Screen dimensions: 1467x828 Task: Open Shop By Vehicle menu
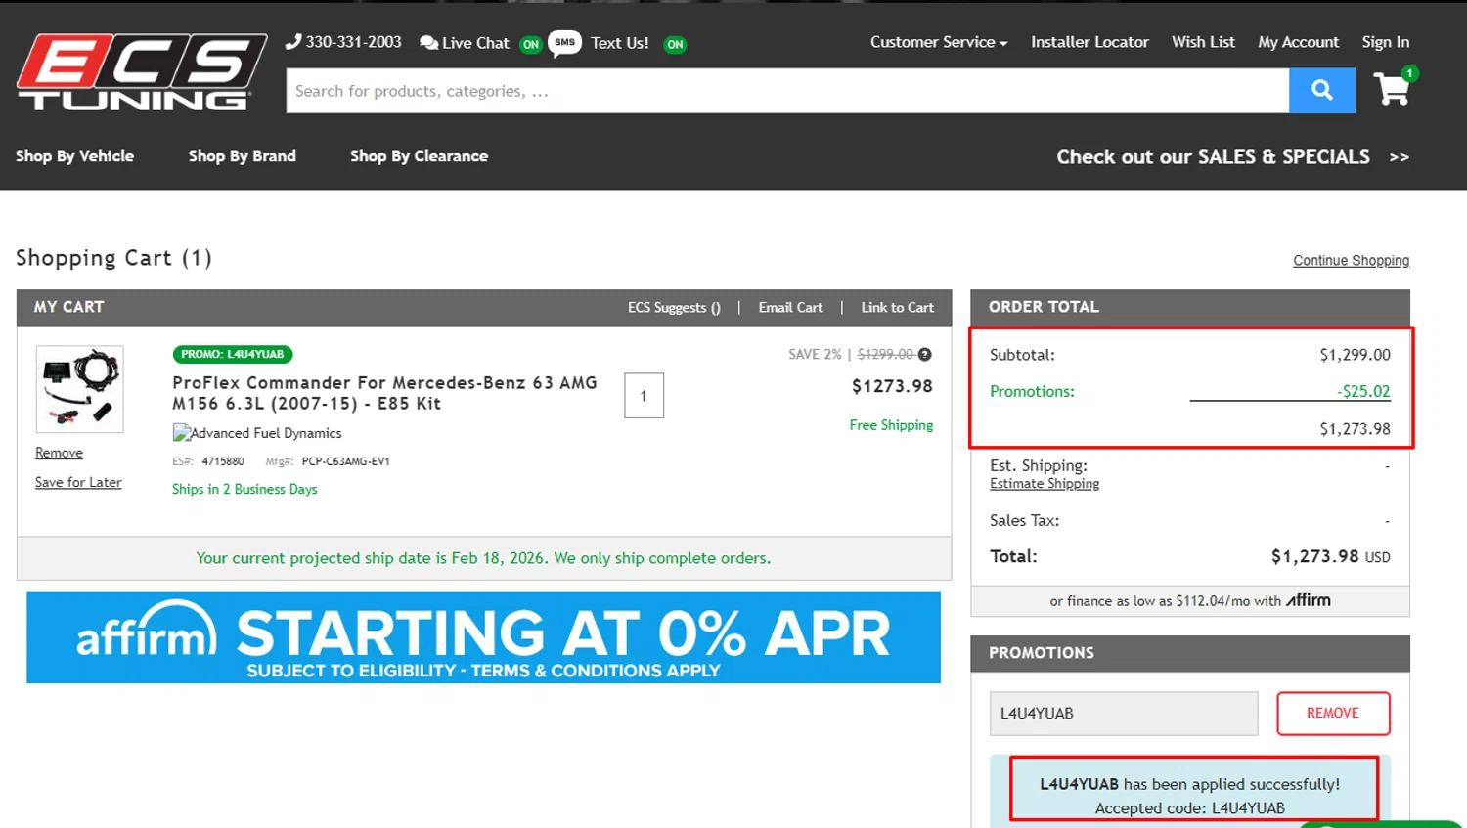74,156
